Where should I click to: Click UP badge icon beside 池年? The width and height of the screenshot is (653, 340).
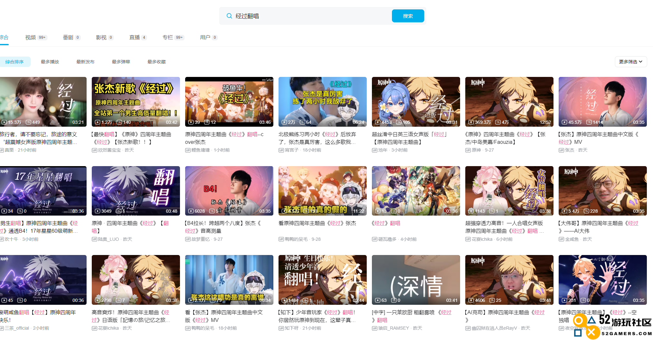pos(374,150)
